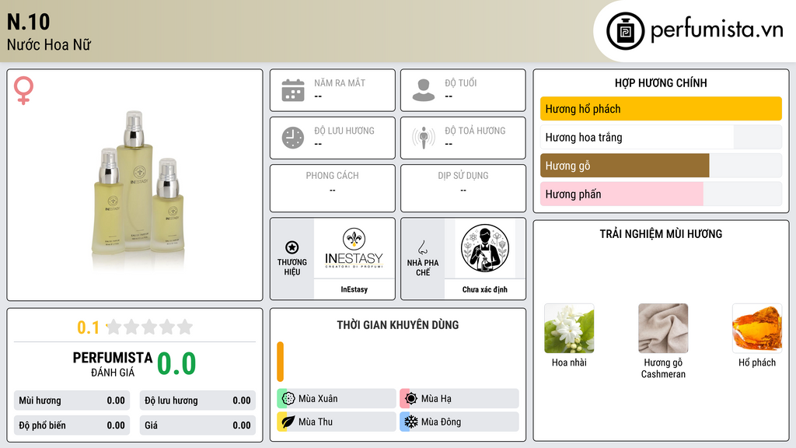Click the Nước Hoa Nữ subtitle

[49, 44]
